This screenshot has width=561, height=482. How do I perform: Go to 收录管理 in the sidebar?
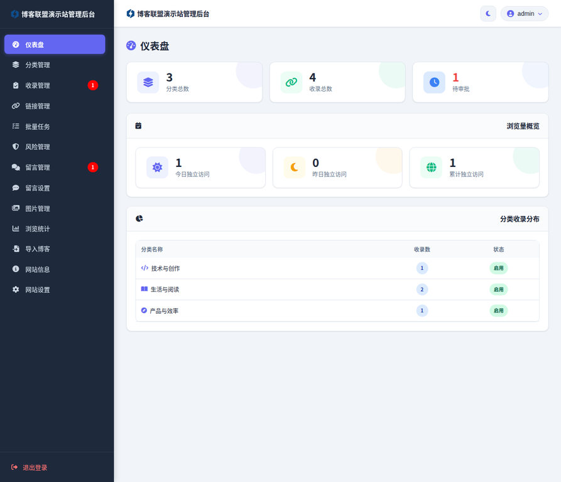[55, 85]
